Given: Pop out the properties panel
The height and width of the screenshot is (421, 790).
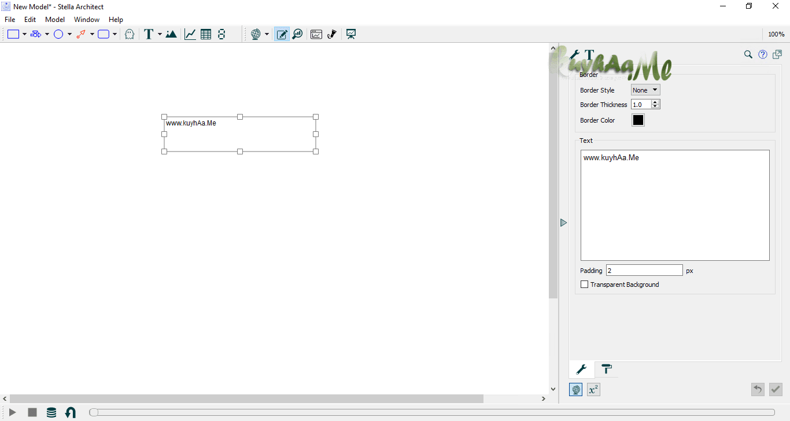Looking at the screenshot, I should 777,54.
